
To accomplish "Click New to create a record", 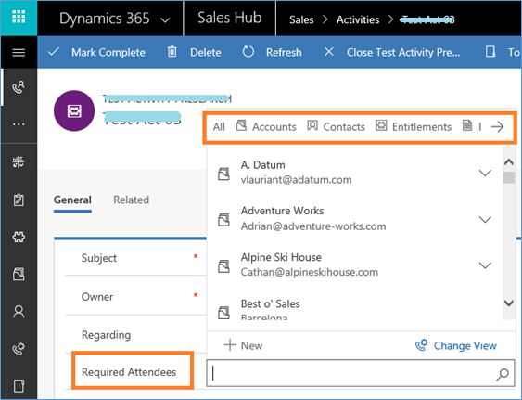I will click(243, 345).
